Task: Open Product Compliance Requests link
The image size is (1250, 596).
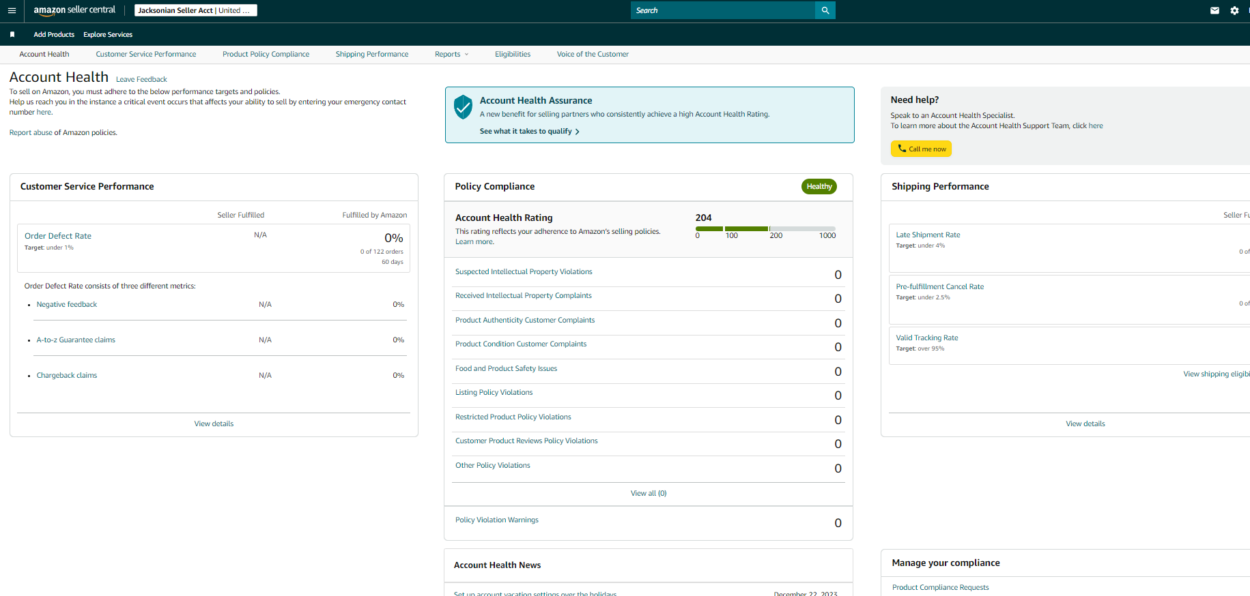Action: (940, 587)
